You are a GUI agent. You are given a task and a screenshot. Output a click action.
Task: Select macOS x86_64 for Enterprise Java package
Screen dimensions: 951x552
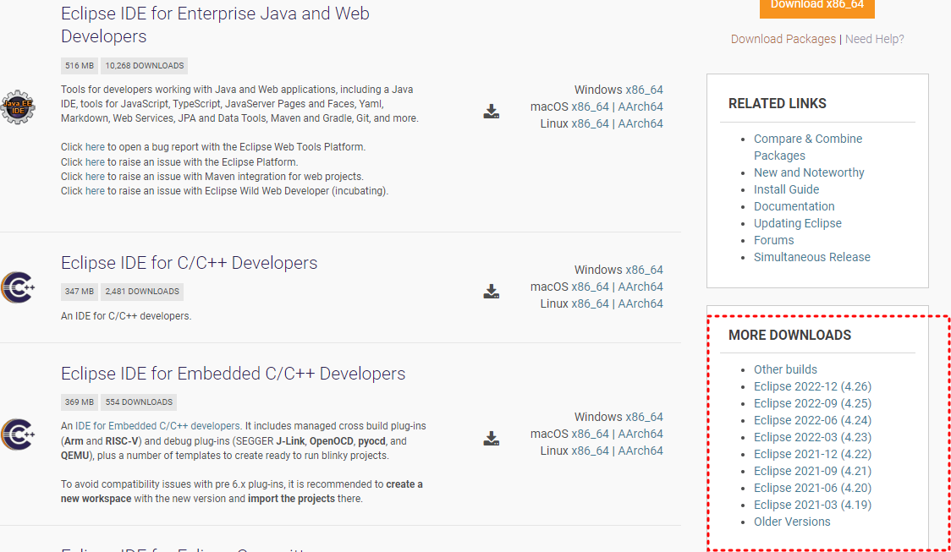coord(590,107)
